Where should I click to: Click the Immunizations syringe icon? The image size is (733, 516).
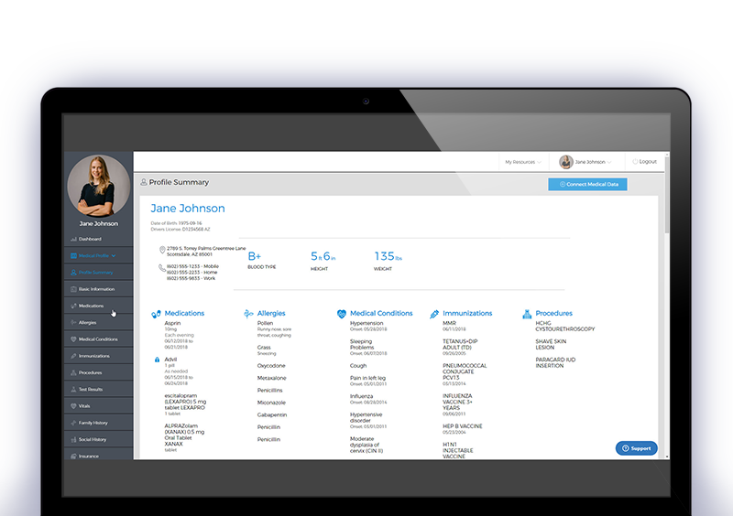tap(434, 314)
